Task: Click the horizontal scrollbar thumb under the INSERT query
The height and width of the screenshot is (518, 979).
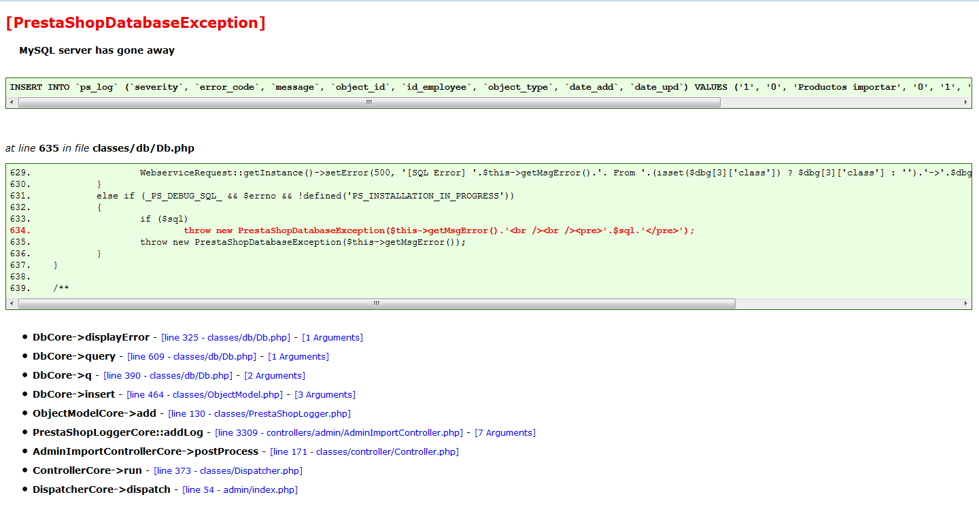Action: tap(369, 103)
